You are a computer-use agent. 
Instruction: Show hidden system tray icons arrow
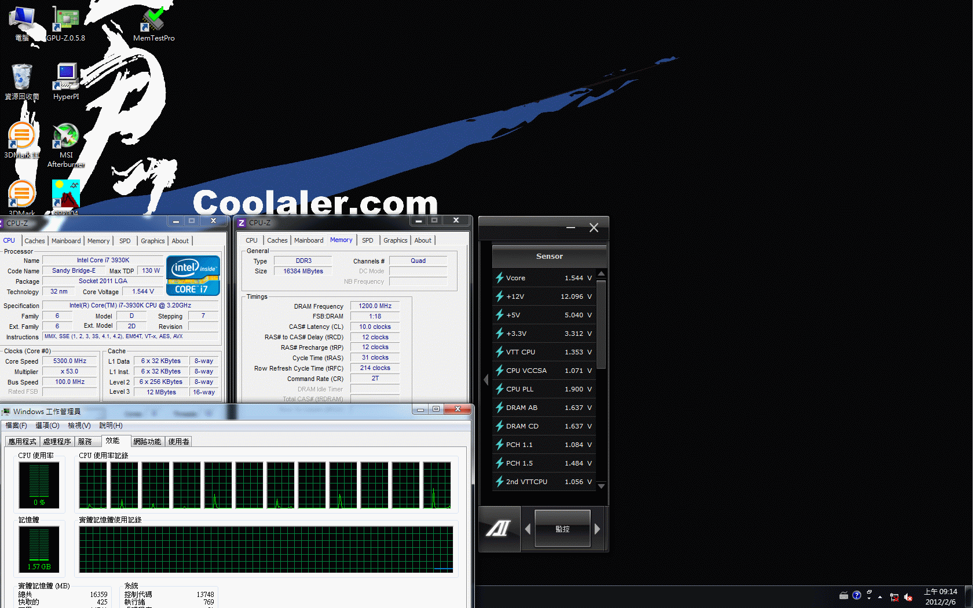[x=880, y=597]
